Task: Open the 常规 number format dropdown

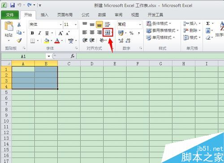Action: click(140, 25)
